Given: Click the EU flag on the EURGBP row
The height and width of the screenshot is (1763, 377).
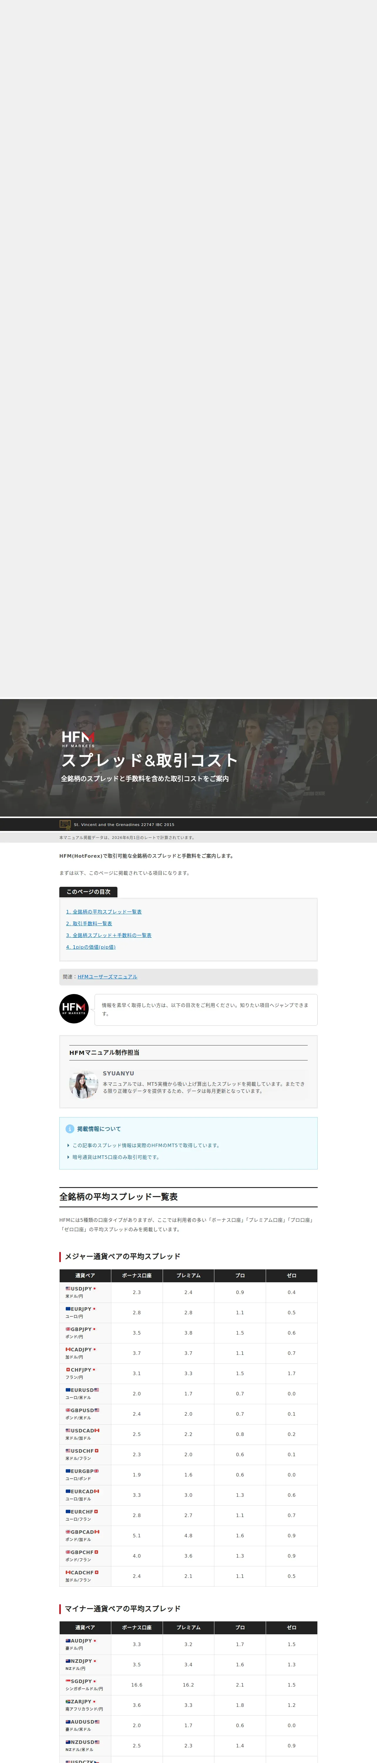Looking at the screenshot, I should [68, 1471].
